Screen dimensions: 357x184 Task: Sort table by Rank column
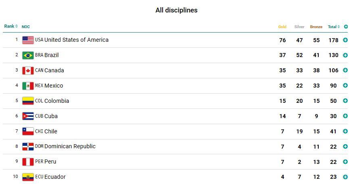pyautogui.click(x=11, y=27)
